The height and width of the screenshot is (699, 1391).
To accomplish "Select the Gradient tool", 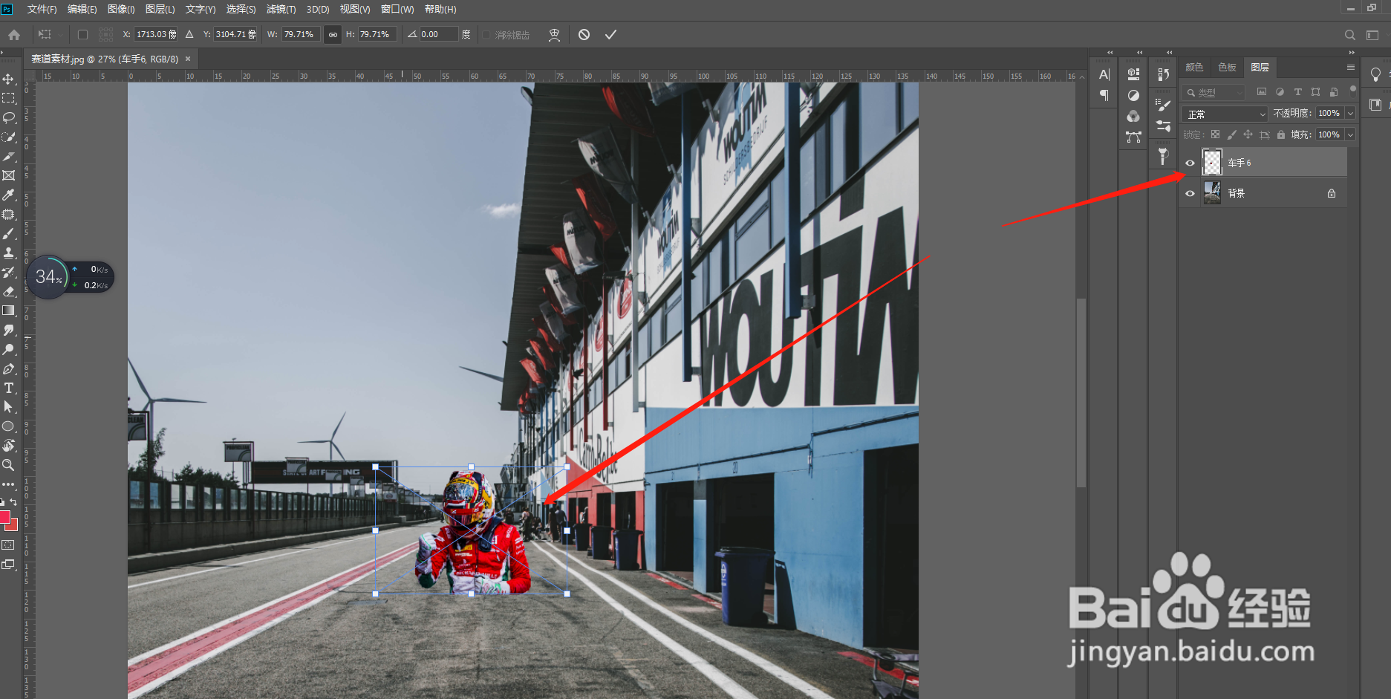I will point(9,311).
